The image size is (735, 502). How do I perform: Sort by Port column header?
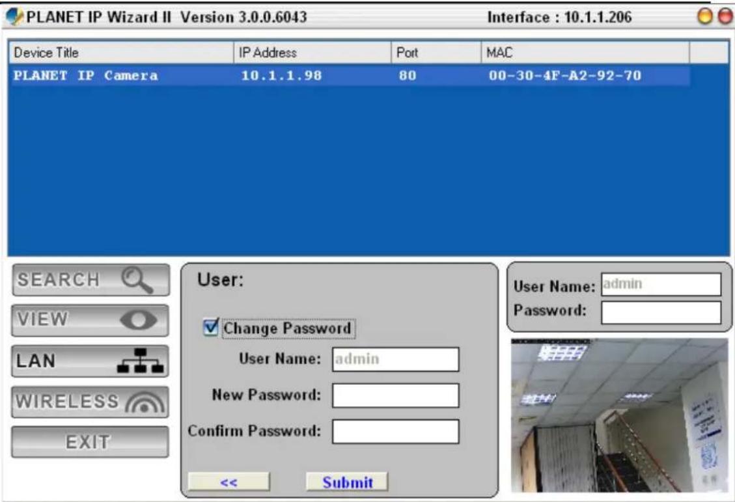[436, 53]
